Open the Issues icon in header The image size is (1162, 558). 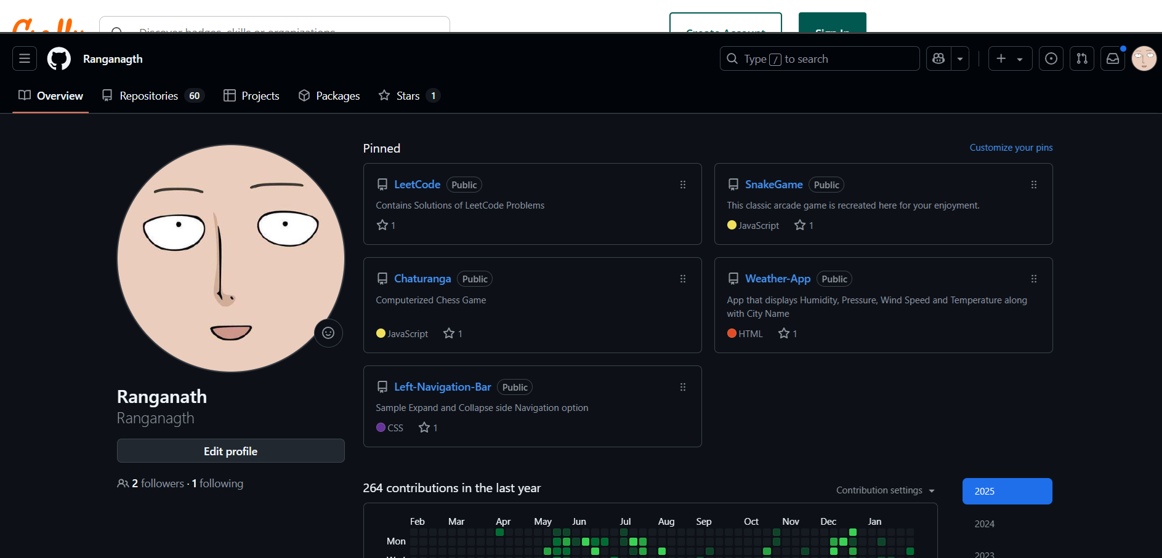tap(1051, 58)
